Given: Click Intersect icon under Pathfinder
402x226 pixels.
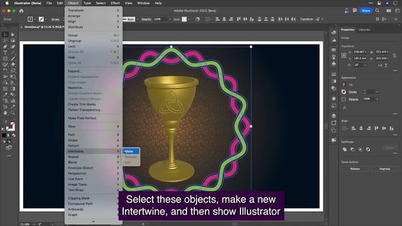Looking at the screenshot, I should pos(360,149).
